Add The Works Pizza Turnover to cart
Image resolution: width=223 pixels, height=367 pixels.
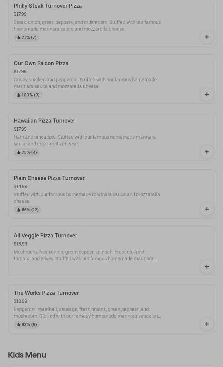coord(207,324)
